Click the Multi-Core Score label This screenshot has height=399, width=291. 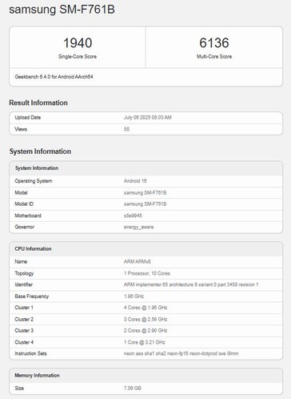pos(214,57)
